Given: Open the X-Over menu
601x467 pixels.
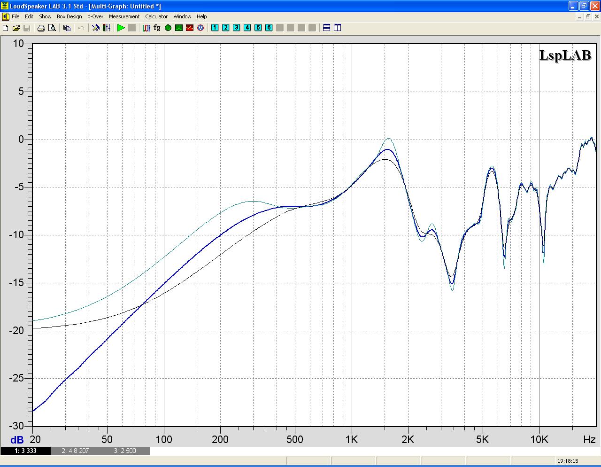Looking at the screenshot, I should 95,16.
